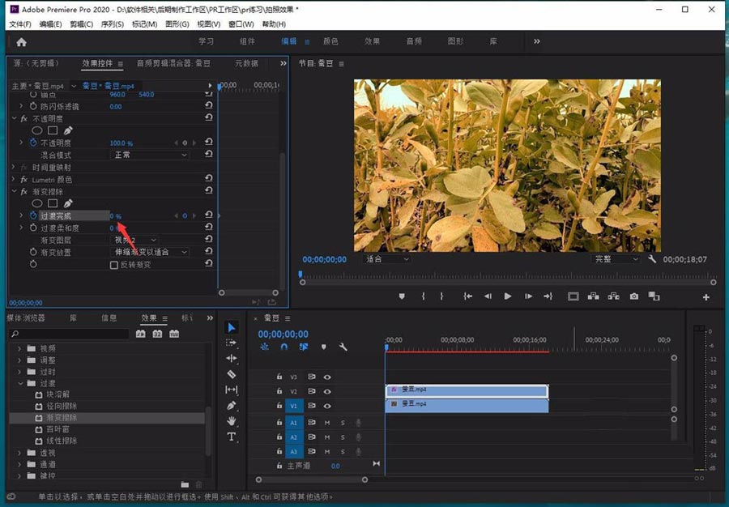Open the 文件(F) menu
The width and height of the screenshot is (729, 507).
coord(20,24)
